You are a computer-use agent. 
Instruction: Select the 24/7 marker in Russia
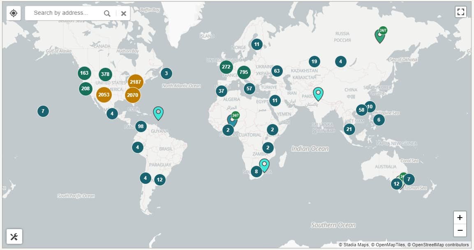pyautogui.click(x=380, y=36)
